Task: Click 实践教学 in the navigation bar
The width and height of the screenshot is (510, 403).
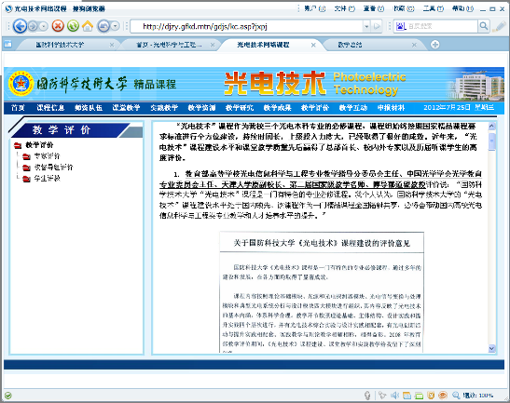Action: click(x=164, y=108)
